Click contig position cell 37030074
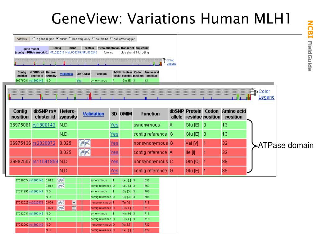This screenshot has width=318, height=239. pyautogui.click(x=22, y=180)
